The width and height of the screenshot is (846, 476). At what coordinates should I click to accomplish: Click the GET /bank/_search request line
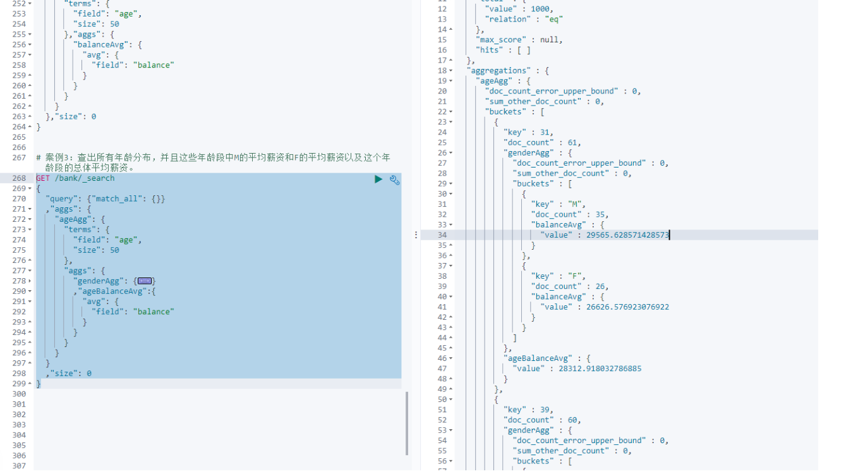coord(75,178)
